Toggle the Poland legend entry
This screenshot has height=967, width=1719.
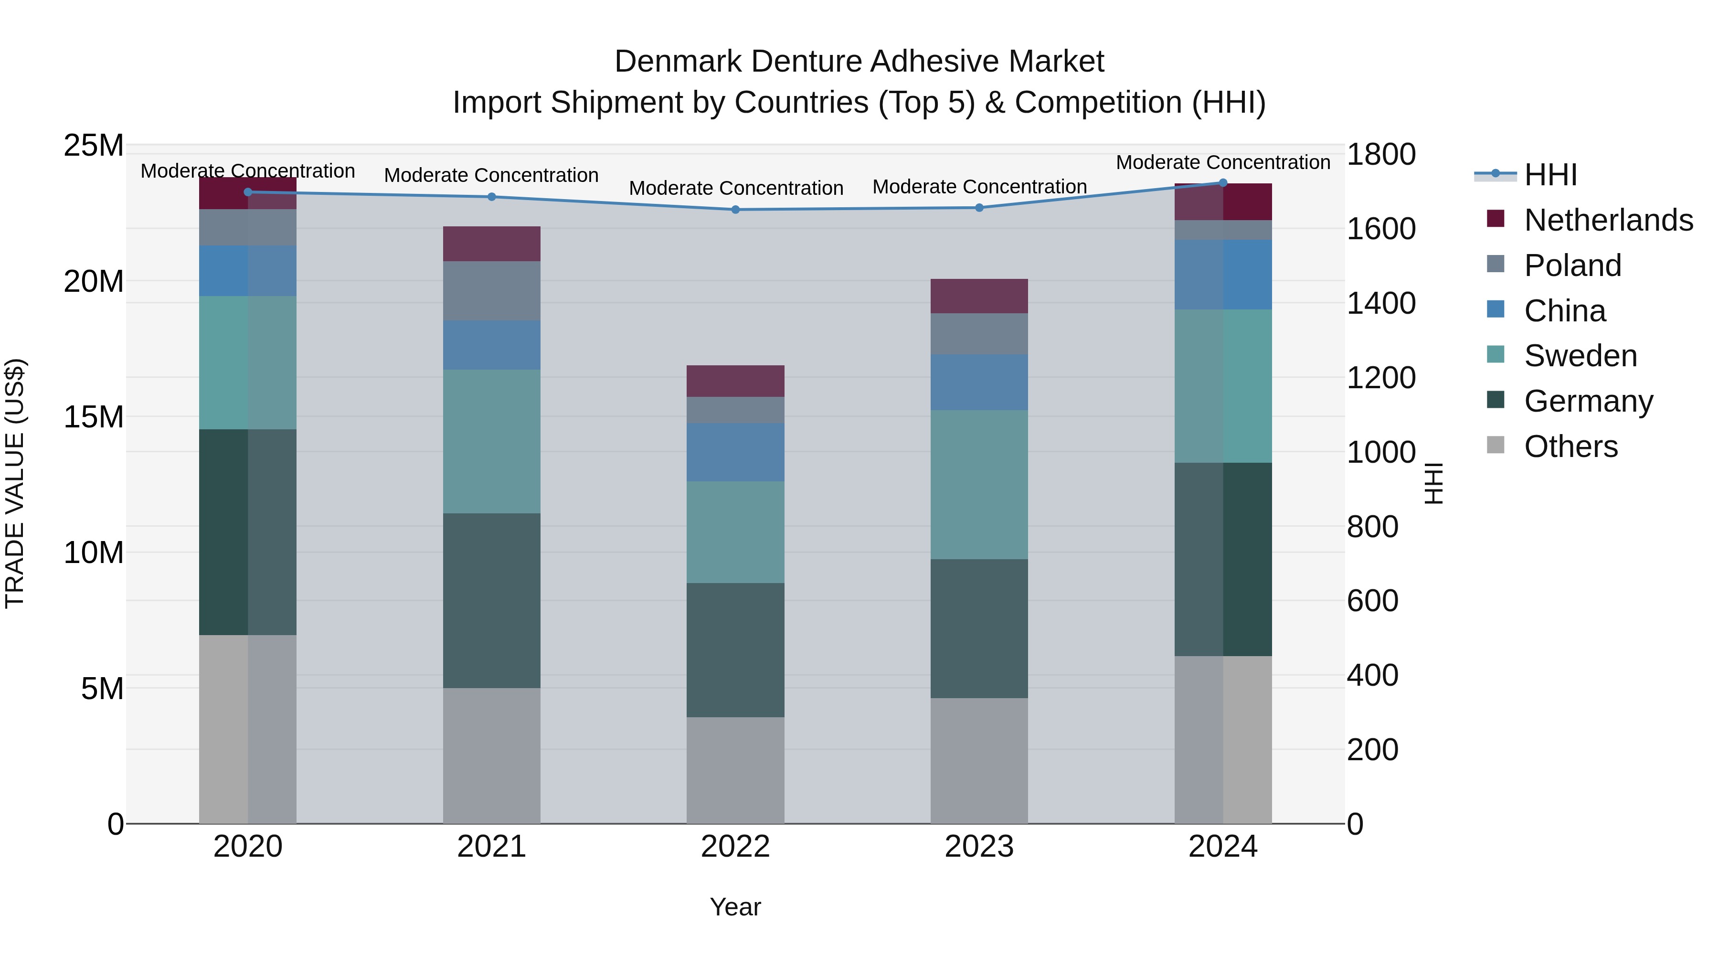1553,266
